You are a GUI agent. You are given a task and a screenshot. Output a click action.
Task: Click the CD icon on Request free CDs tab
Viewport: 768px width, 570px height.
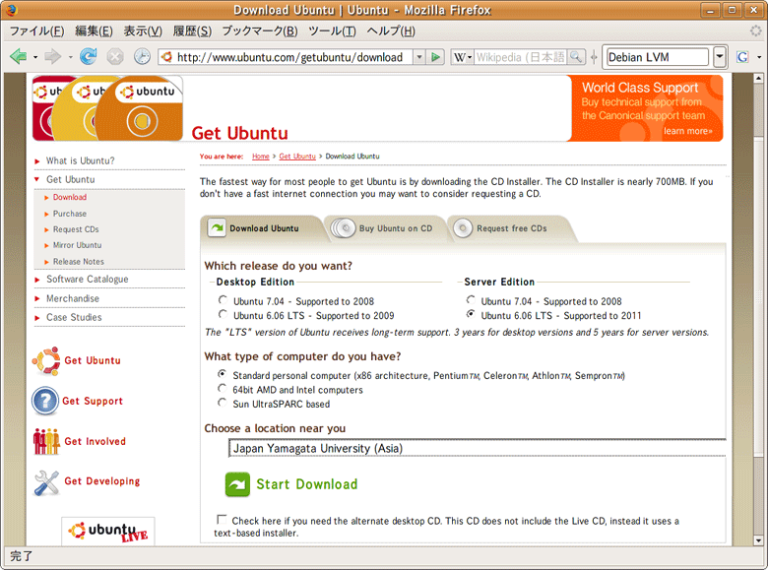click(x=463, y=228)
